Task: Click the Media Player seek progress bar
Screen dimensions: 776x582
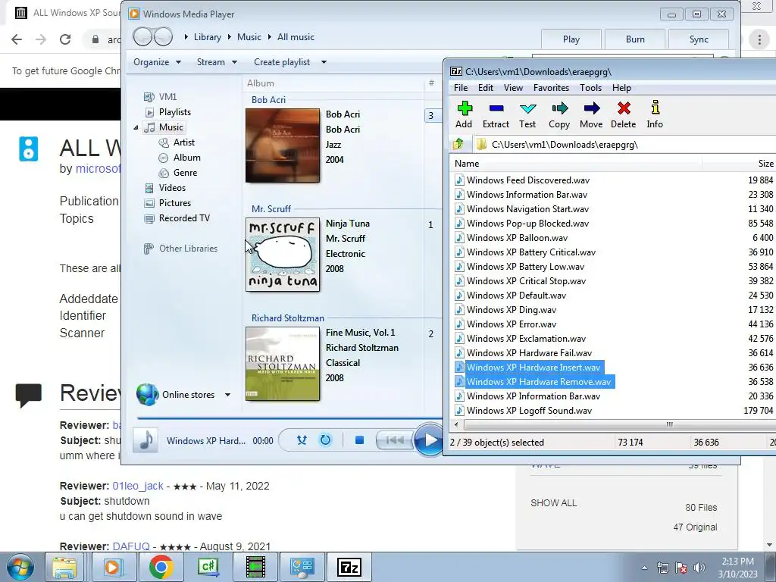Action: [x=289, y=418]
